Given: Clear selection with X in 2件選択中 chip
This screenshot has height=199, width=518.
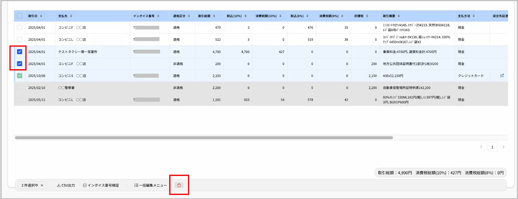Looking at the screenshot, I should [x=42, y=185].
